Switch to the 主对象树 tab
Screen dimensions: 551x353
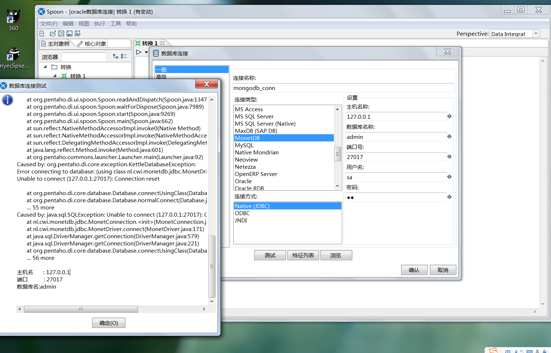point(56,44)
